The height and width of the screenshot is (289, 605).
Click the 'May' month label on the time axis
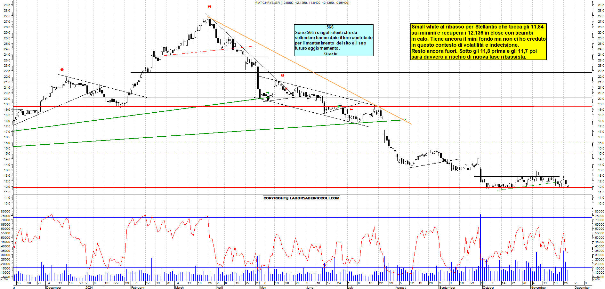coord(263,287)
